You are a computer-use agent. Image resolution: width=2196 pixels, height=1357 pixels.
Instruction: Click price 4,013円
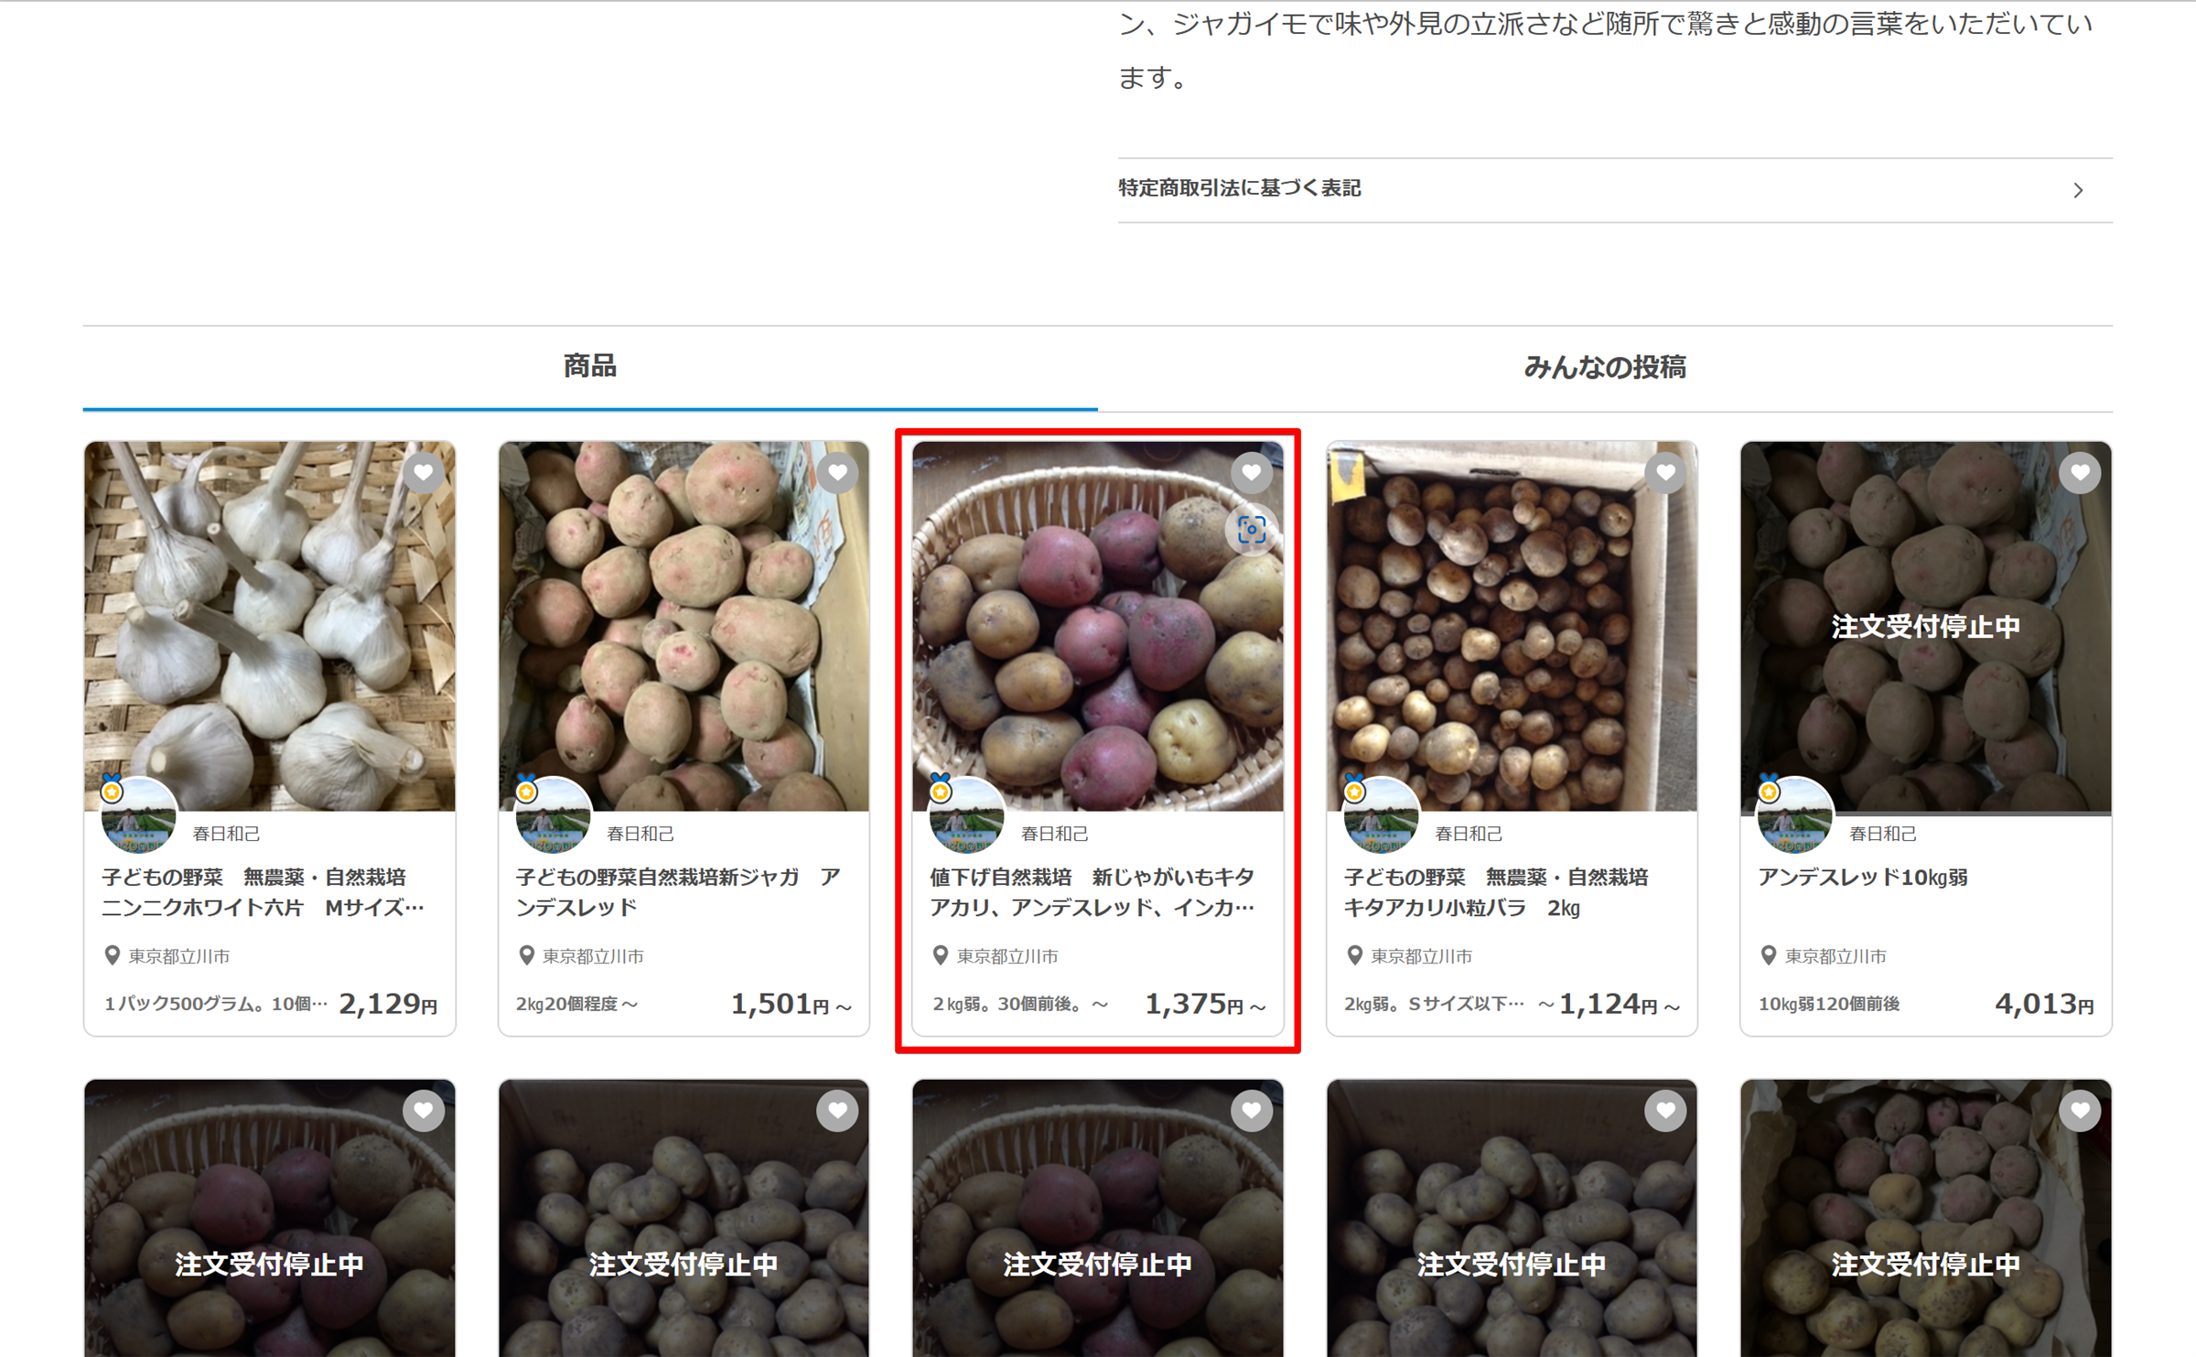pyautogui.click(x=2044, y=1004)
